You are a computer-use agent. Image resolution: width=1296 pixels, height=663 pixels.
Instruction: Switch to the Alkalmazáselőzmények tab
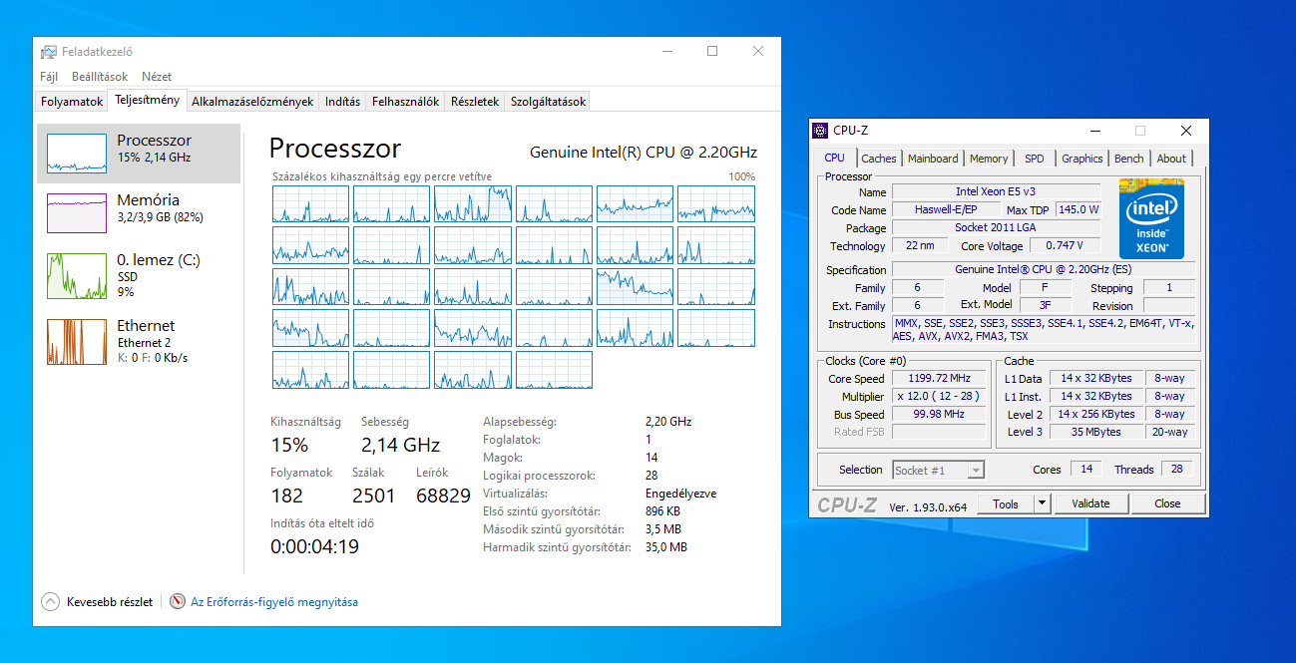click(252, 102)
